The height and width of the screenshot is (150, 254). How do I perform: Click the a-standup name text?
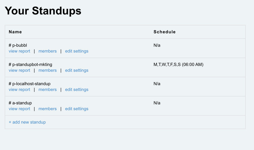coord(20,103)
